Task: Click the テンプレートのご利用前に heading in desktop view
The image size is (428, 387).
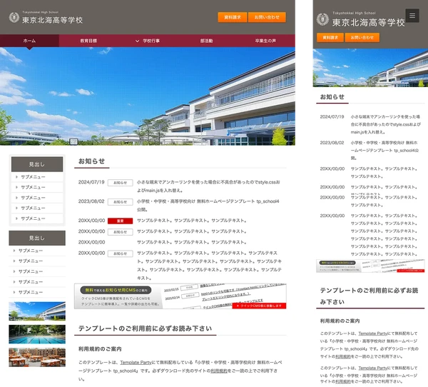Action: pos(146,328)
